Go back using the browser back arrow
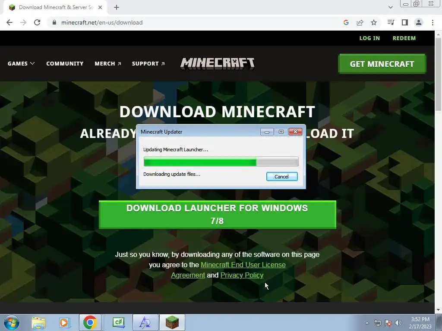 point(9,22)
